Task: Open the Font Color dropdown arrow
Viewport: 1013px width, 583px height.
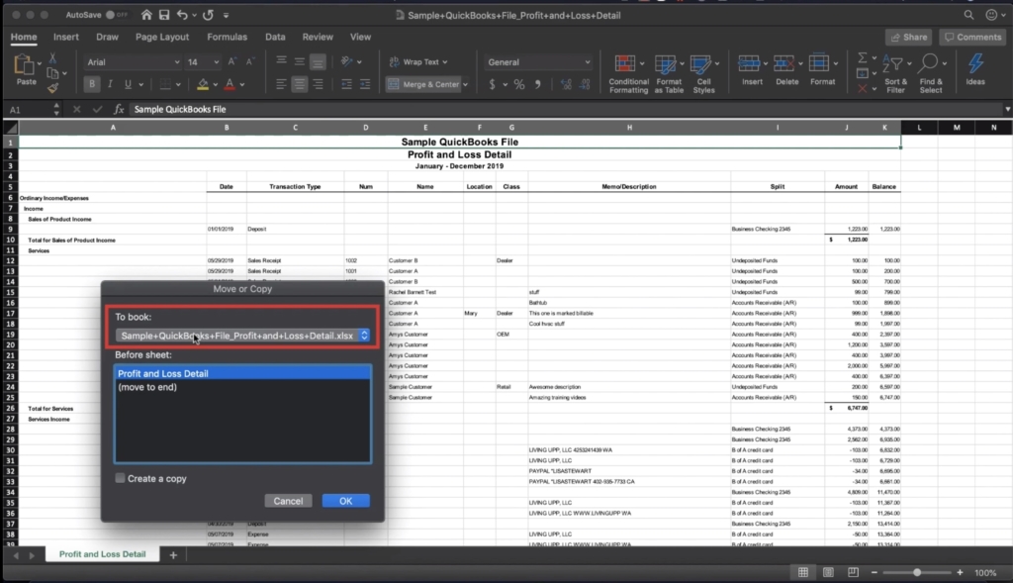Action: pos(242,85)
